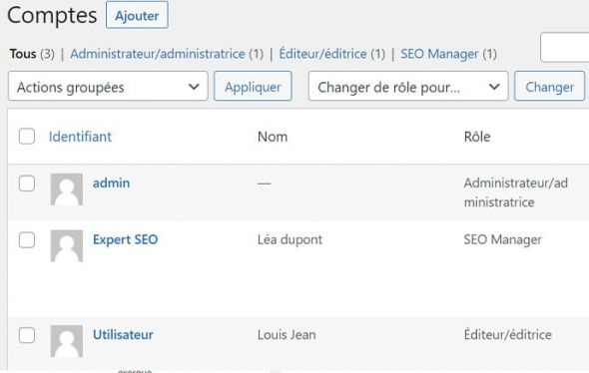
Task: Open the admin user profile
Action: [x=112, y=184]
